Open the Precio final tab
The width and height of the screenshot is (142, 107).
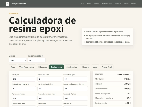[x=107, y=67]
